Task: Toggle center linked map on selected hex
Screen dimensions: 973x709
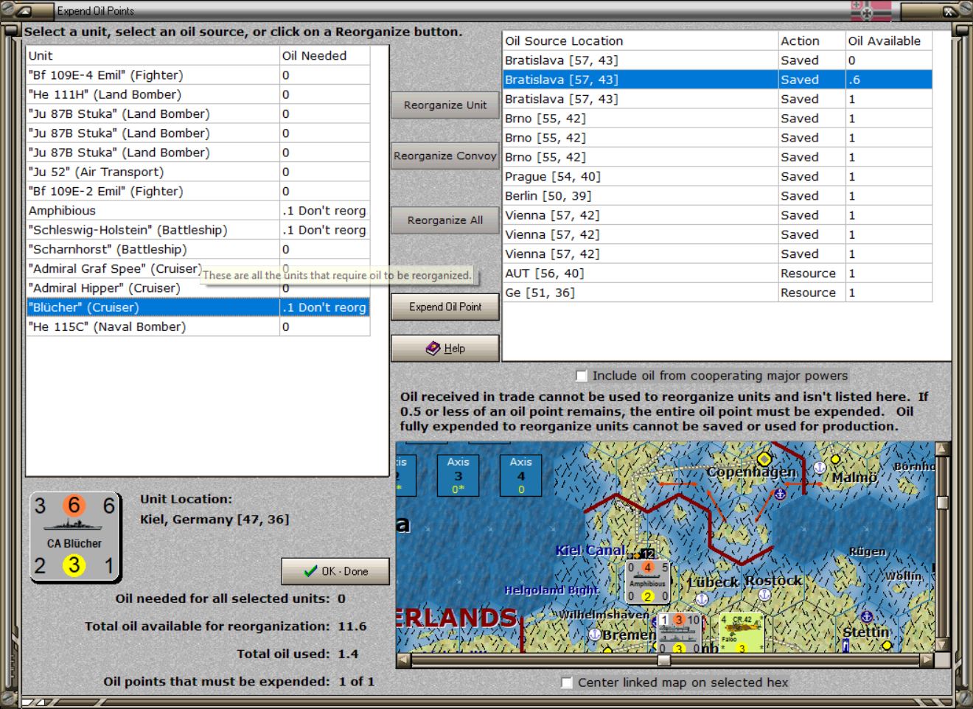Action: tap(567, 683)
